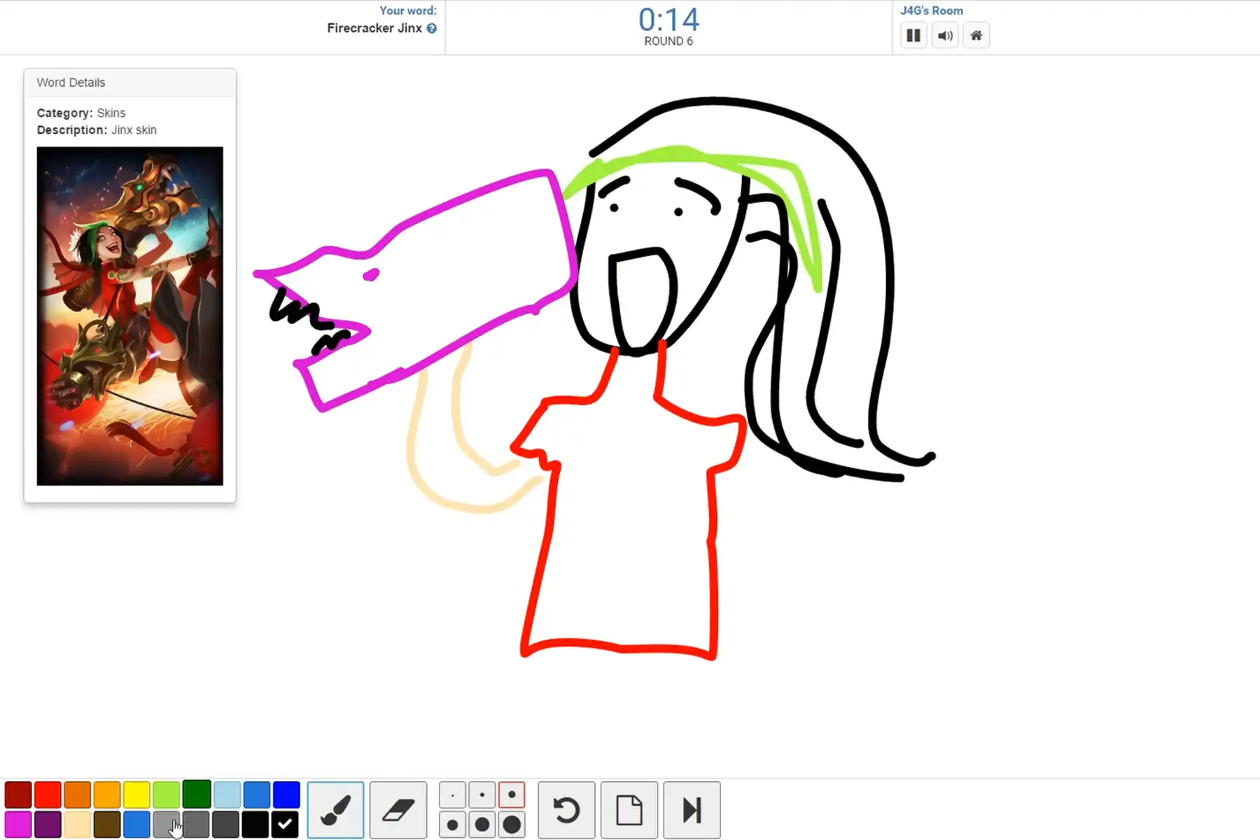This screenshot has height=840, width=1260.
Task: Pick the lightest gray swatch
Action: click(x=167, y=825)
